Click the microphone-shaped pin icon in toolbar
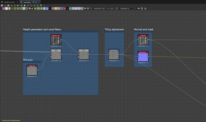This screenshot has height=122, width=206. (91, 8)
